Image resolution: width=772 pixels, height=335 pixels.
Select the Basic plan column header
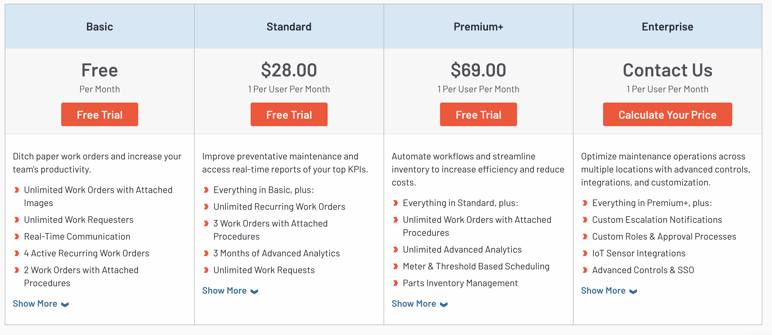click(100, 27)
